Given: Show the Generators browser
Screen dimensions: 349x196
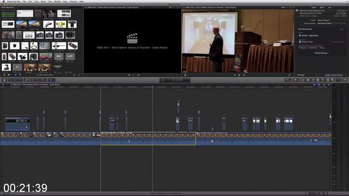Looking at the screenshot, I should (328, 80).
